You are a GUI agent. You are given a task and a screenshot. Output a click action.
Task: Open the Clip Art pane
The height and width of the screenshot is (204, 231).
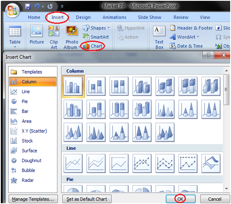point(54,37)
